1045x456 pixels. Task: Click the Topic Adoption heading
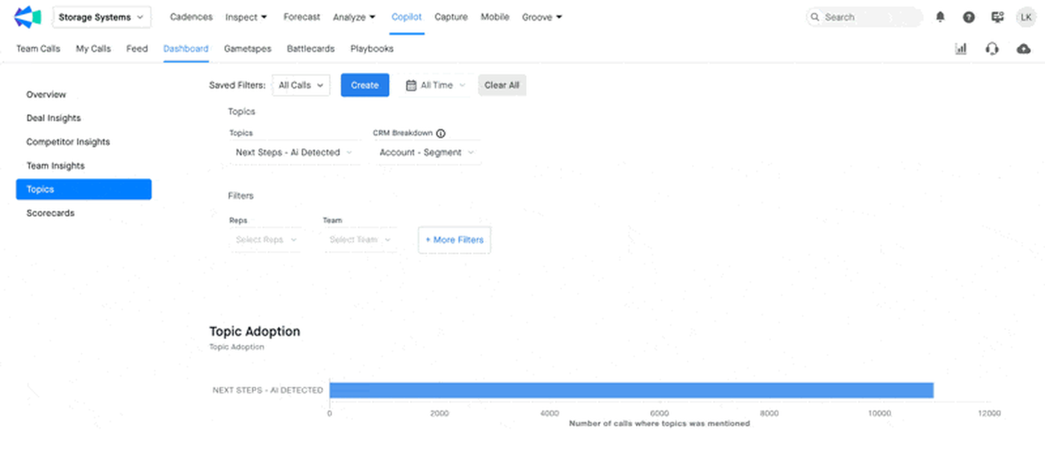coord(255,332)
